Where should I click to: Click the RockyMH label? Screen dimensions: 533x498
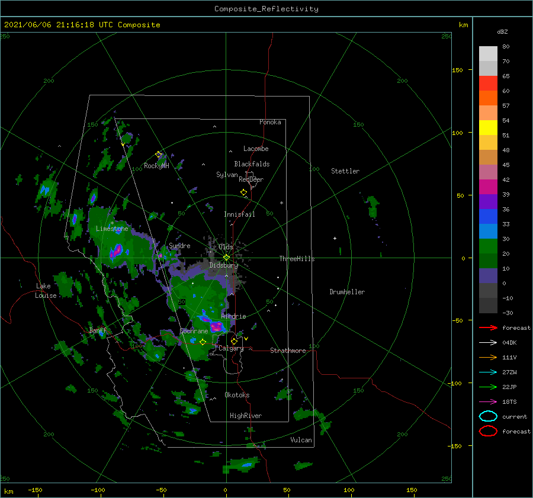point(156,166)
